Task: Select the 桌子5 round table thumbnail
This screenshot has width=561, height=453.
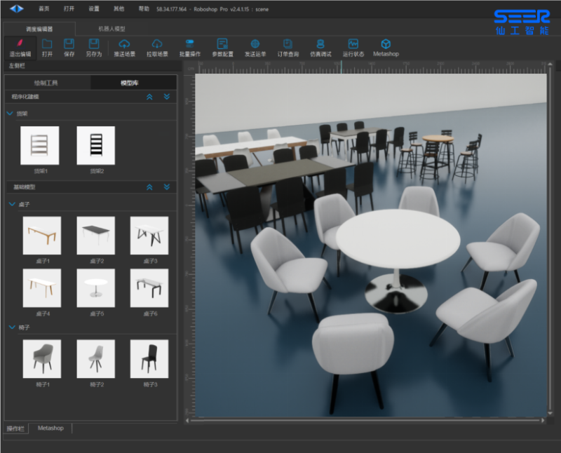Action: pyautogui.click(x=95, y=288)
